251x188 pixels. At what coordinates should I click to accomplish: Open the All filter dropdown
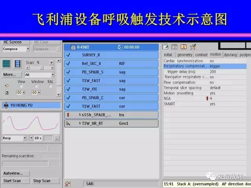pyautogui.click(x=40, y=75)
